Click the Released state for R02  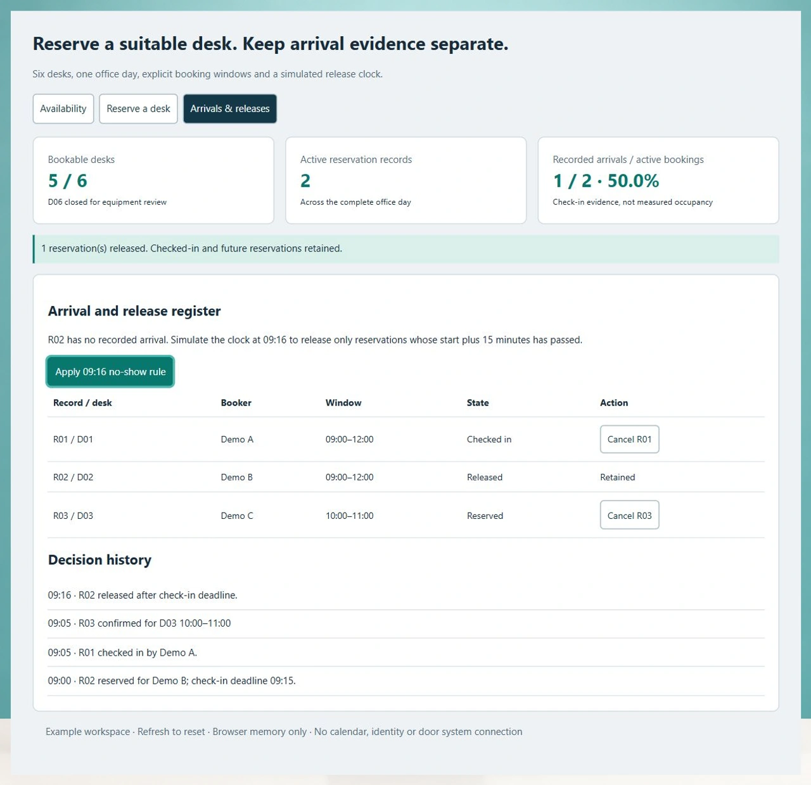pyautogui.click(x=485, y=477)
